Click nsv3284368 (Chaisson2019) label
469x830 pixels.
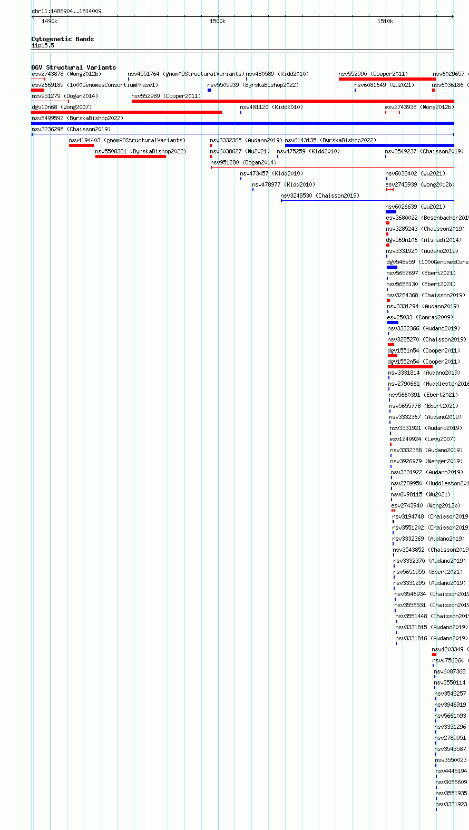coord(426,295)
